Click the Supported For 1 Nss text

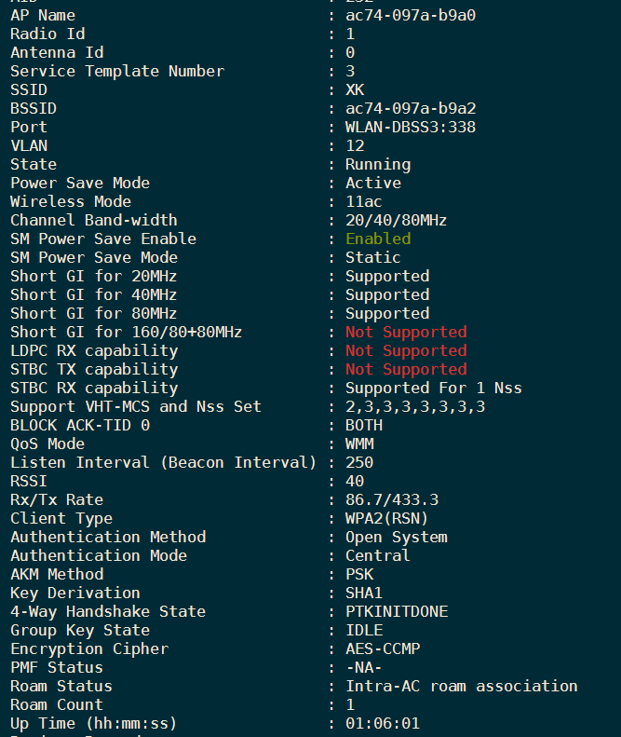(434, 388)
